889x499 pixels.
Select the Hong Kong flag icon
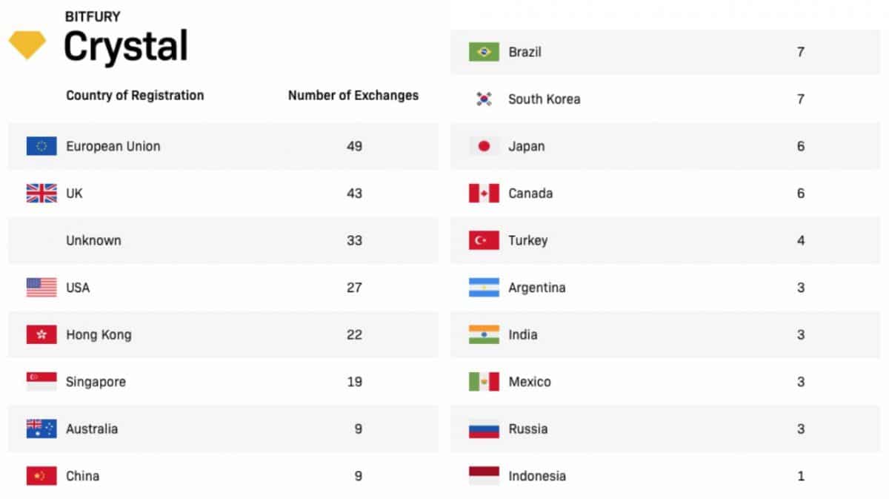[x=41, y=334]
